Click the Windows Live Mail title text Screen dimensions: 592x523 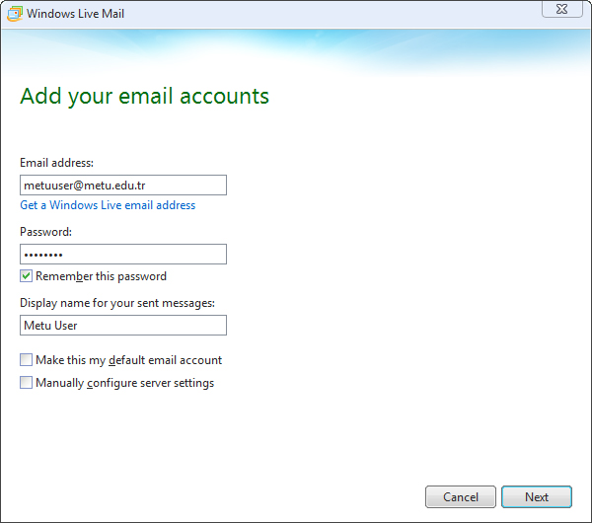click(x=76, y=14)
